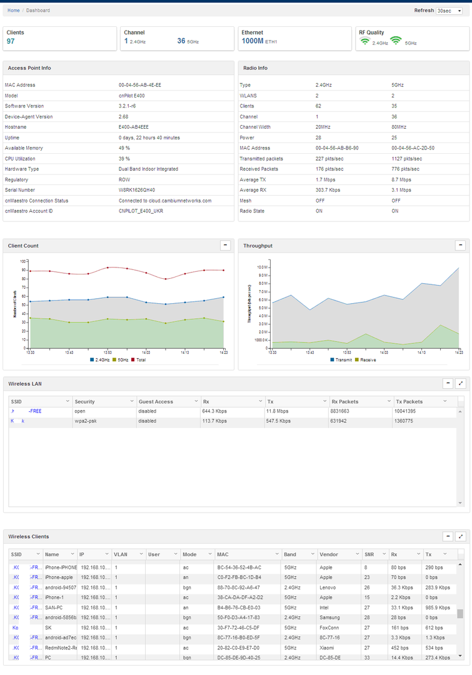The width and height of the screenshot is (472, 675).
Task: Minimize the Wireless Clients panel
Action: click(x=448, y=536)
